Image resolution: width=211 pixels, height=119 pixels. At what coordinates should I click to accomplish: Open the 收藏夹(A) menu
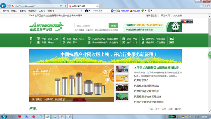pyautogui.click(x=32, y=11)
